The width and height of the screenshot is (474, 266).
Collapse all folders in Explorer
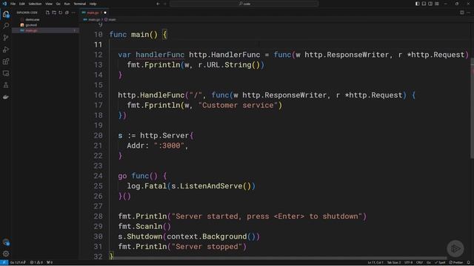67,13
